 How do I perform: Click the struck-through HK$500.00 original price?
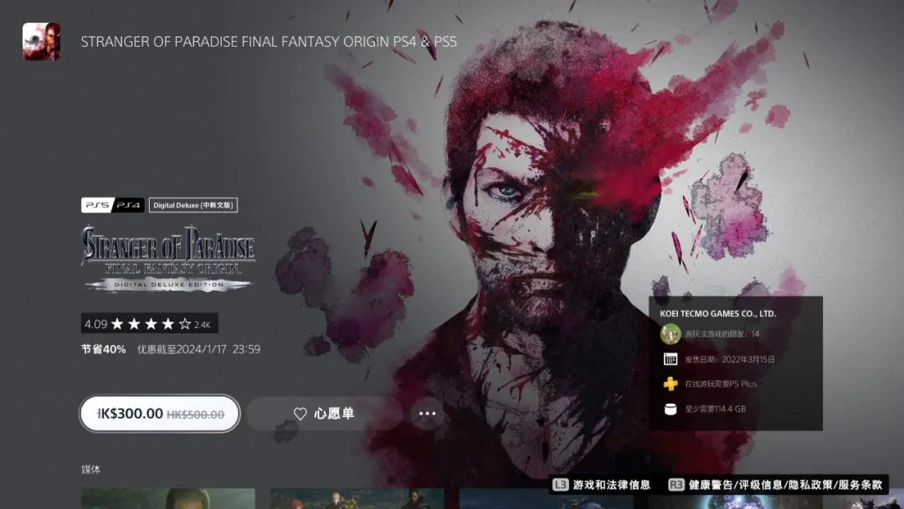pos(195,414)
